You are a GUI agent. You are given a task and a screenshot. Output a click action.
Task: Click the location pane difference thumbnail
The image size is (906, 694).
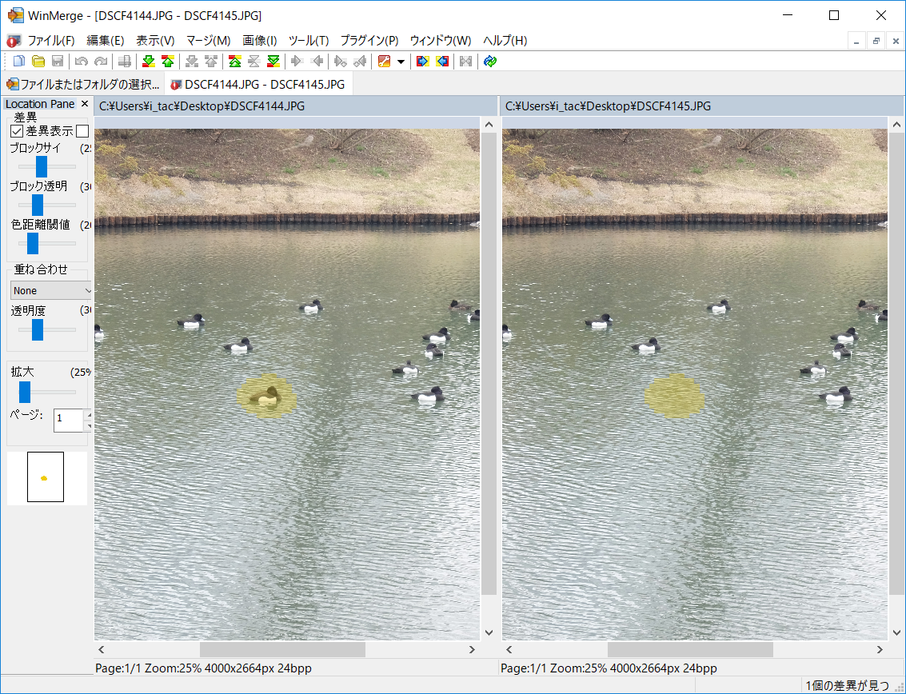[45, 478]
